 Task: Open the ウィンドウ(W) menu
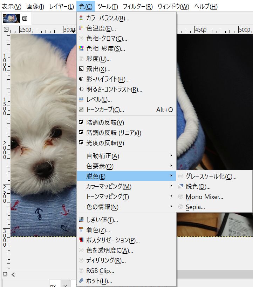tap(173, 7)
